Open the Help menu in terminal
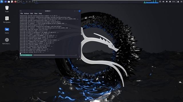The image size is (183, 102). (40, 14)
